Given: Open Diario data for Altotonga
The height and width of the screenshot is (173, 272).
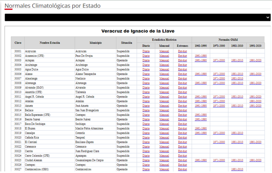Looking at the screenshot, I should (146, 83).
